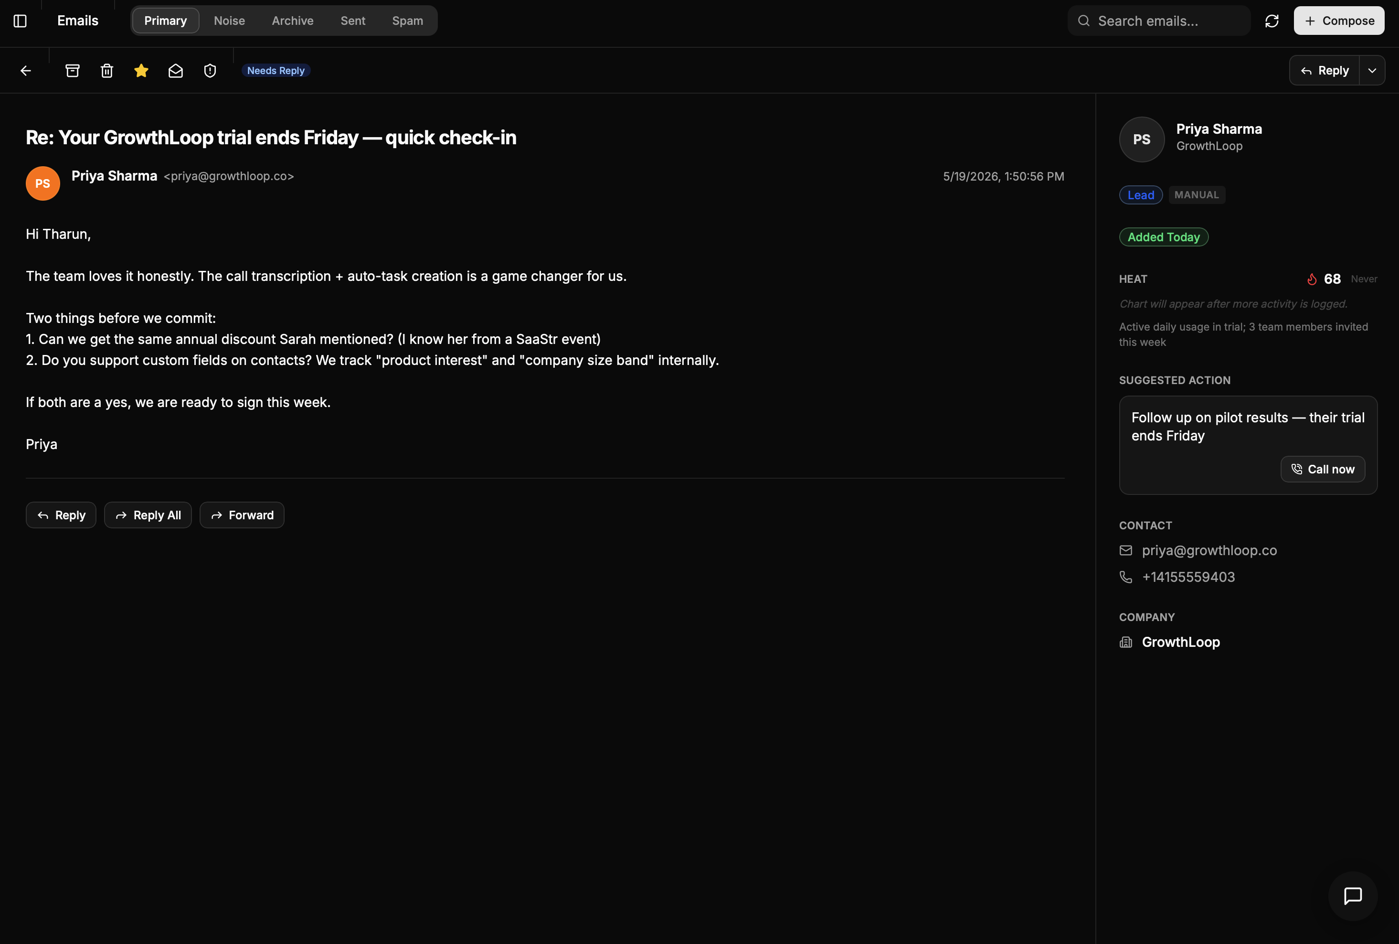Viewport: 1399px width, 944px height.
Task: Click the envelope icon beside priya@growthloop.co
Action: click(1125, 550)
